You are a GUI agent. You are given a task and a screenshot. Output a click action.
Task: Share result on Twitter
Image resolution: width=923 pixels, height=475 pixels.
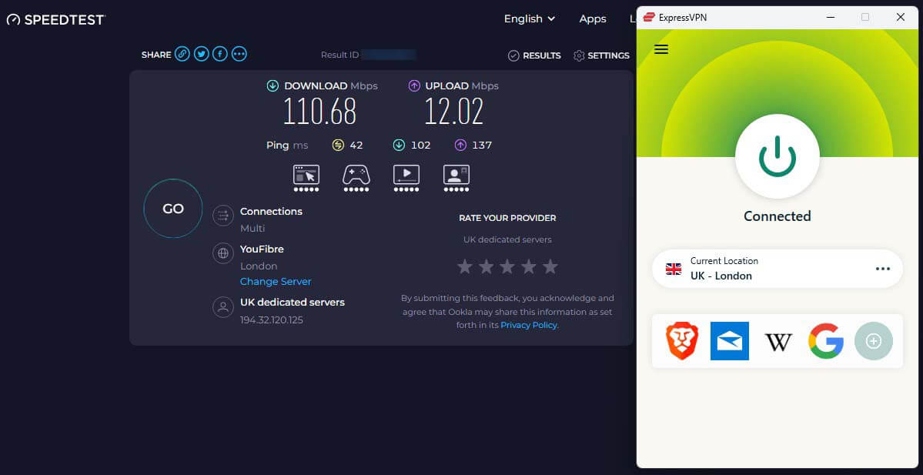(x=202, y=55)
